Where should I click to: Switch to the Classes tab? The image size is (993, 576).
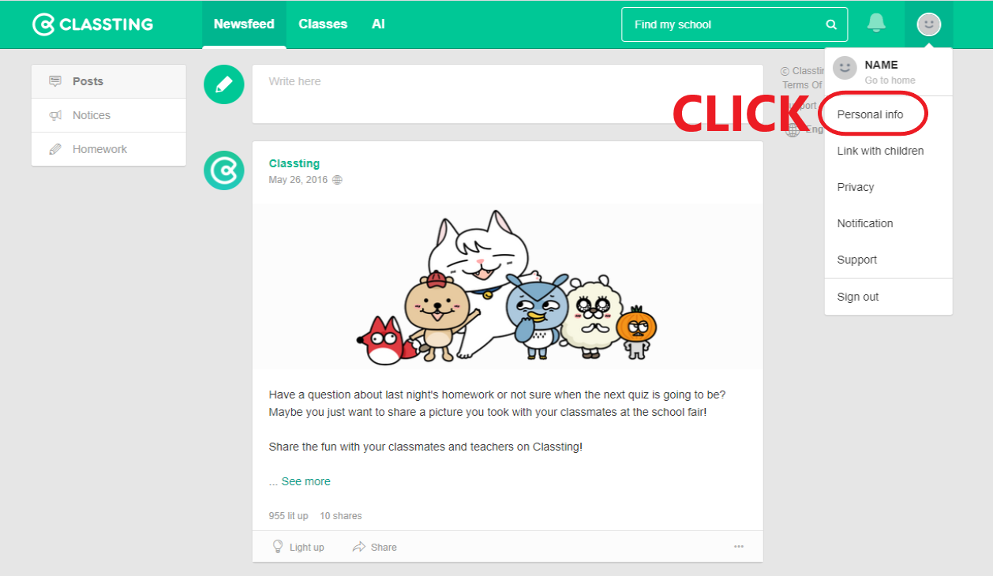click(x=323, y=24)
